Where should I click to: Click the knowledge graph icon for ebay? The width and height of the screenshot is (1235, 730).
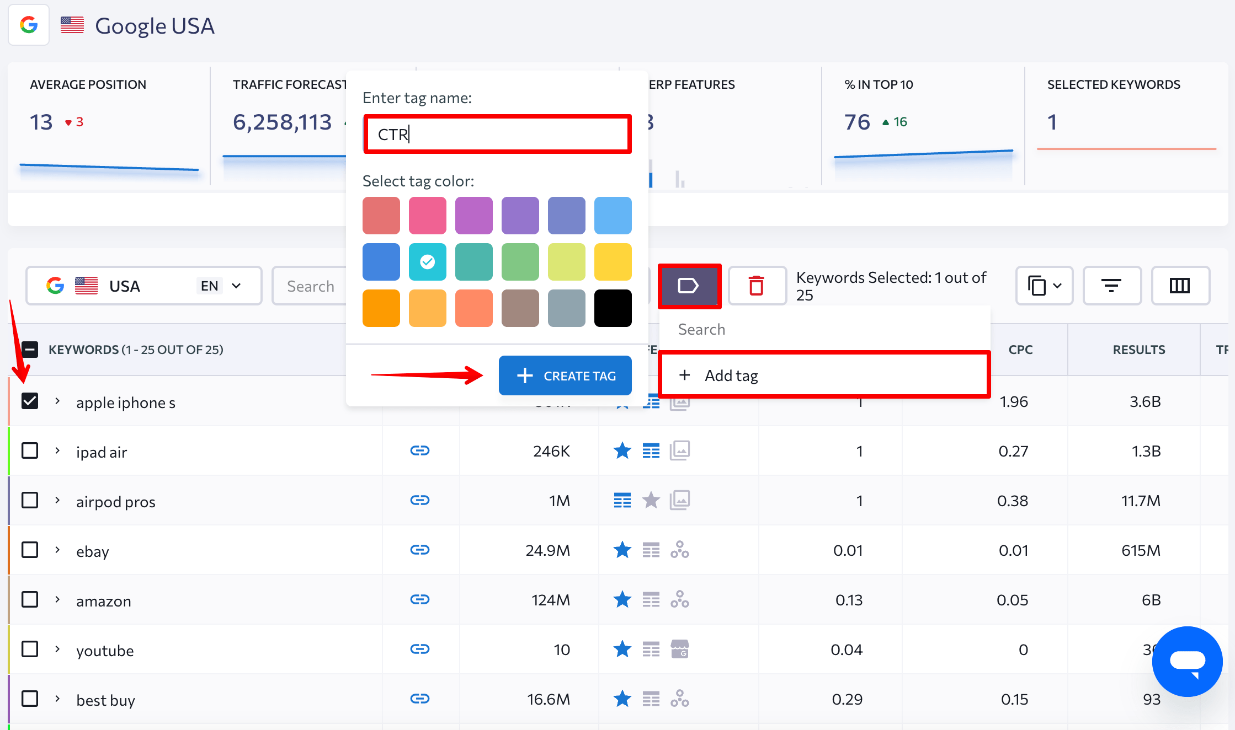tap(680, 550)
